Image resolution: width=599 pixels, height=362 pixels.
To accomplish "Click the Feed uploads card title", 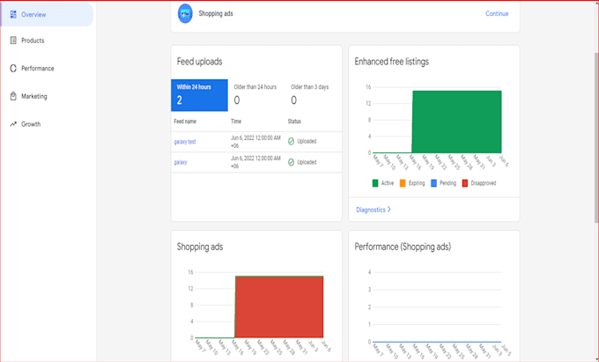I will [199, 62].
